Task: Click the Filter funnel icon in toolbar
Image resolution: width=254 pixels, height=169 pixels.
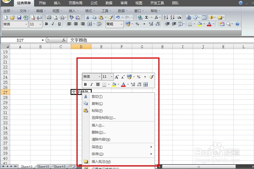Action: tap(179, 17)
